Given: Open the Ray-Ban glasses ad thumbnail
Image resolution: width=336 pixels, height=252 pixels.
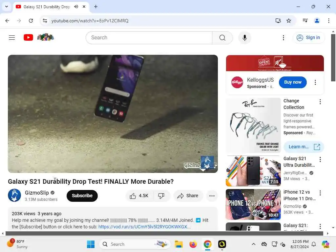Looking at the screenshot, I should [253, 125].
